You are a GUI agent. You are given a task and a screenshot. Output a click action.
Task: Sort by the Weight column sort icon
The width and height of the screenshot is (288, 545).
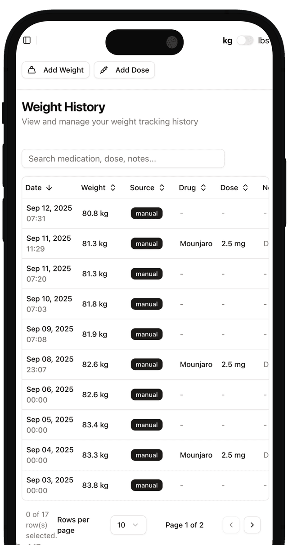coord(112,188)
